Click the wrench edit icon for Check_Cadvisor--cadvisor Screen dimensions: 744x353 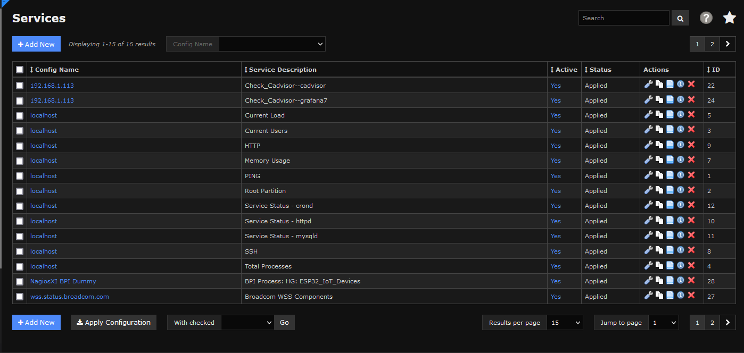(648, 85)
